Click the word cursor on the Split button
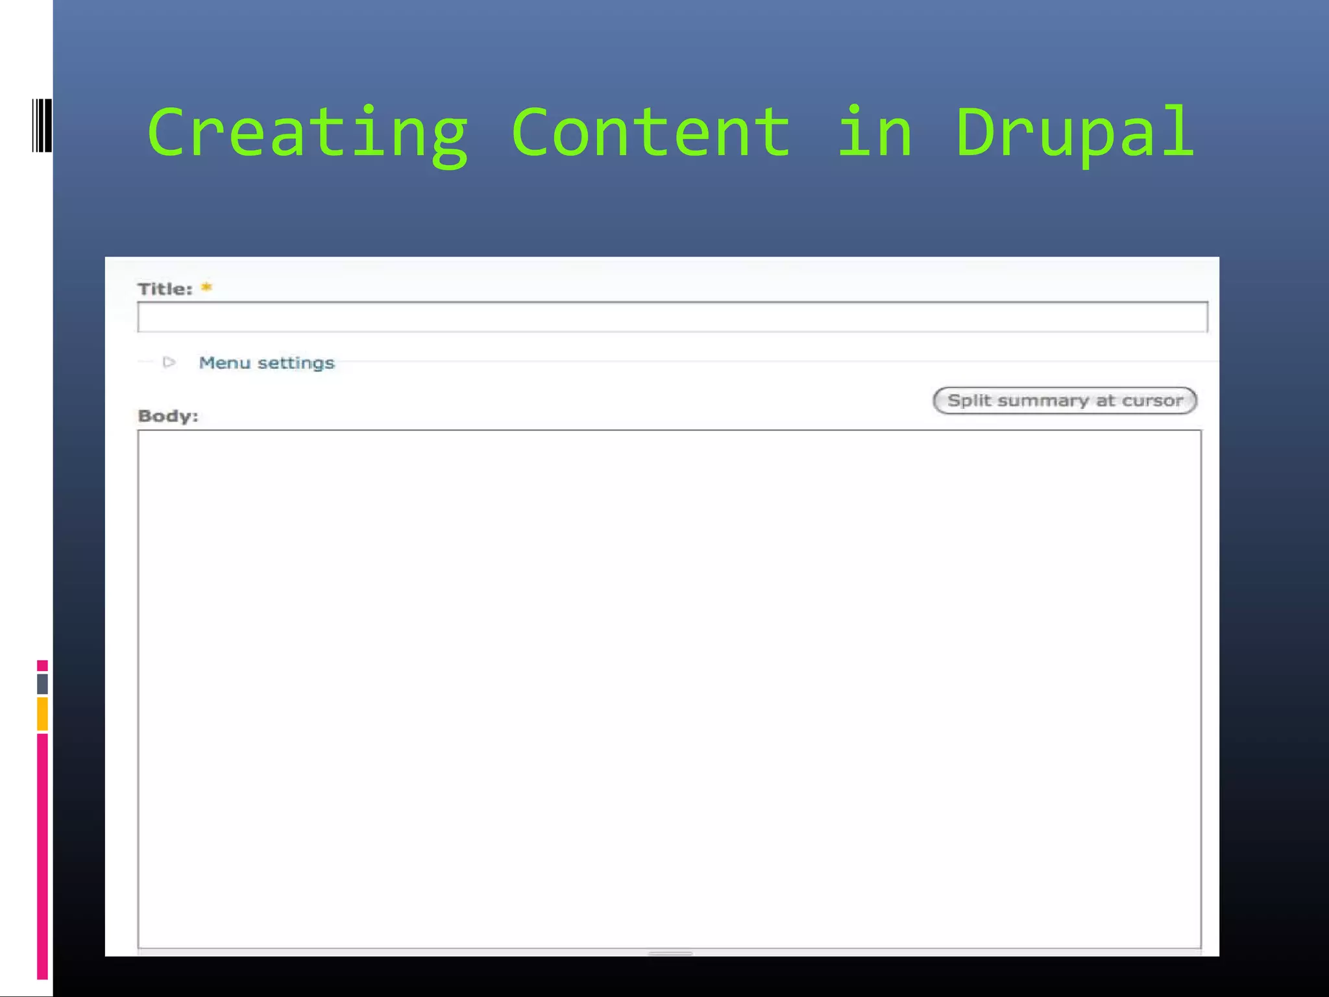This screenshot has width=1329, height=997. click(1152, 400)
